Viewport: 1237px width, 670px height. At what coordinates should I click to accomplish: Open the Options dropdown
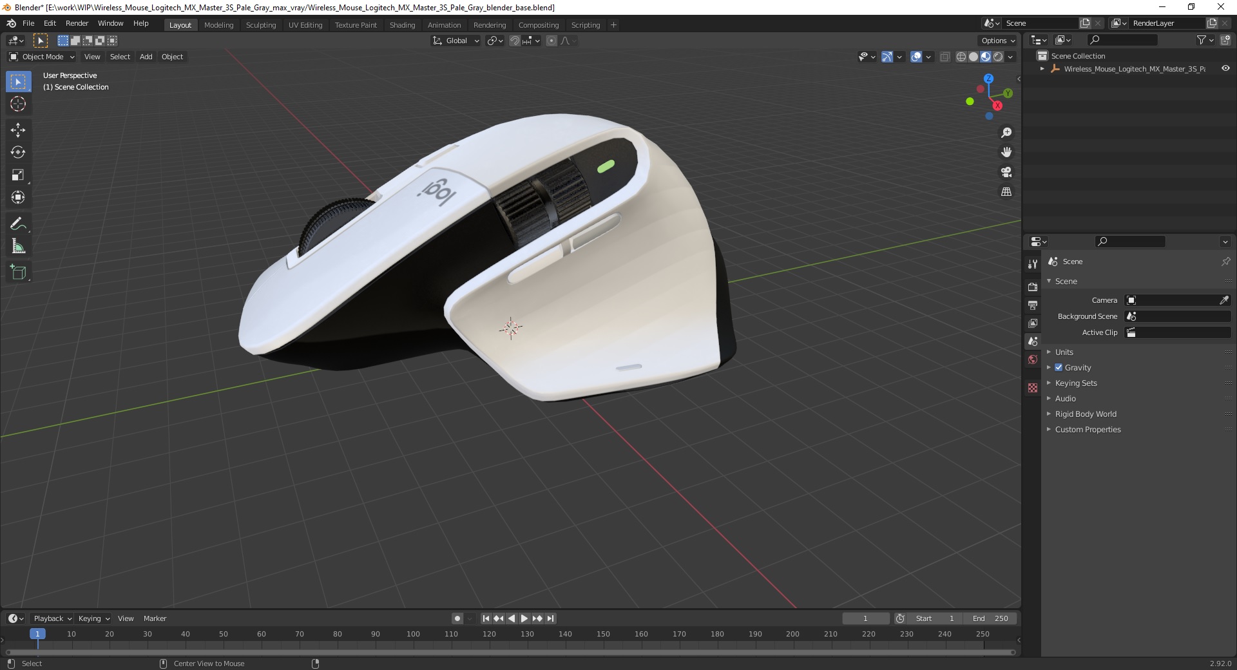tap(998, 41)
